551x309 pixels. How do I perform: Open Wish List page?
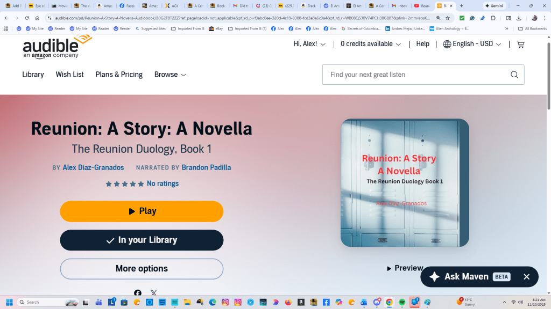[x=69, y=75]
